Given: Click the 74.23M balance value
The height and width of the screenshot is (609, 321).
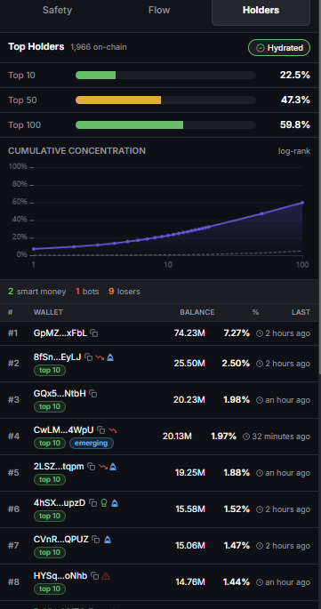Looking at the screenshot, I should point(189,333).
